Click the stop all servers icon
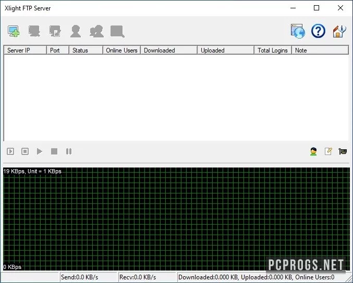 click(25, 151)
